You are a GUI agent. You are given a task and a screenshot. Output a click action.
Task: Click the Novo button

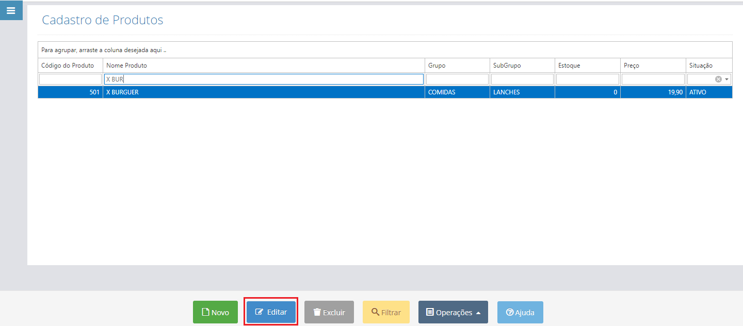[x=215, y=312]
